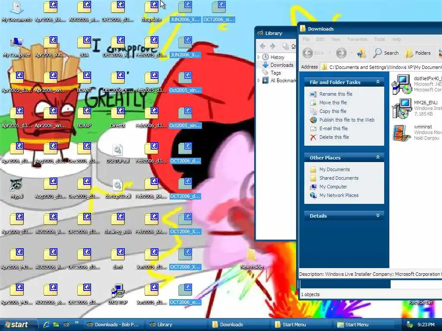Viewport: 442px width, 331px height.
Task: Click the Search toolbar button
Action: tap(385, 53)
